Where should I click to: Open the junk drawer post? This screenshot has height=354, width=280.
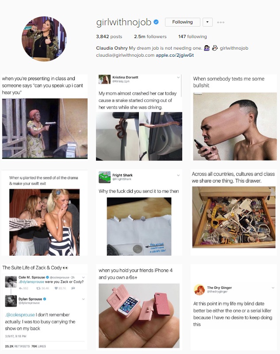pyautogui.click(x=234, y=213)
